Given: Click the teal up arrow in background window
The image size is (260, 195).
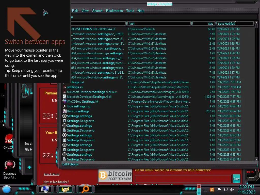Looking at the screenshot, I should 29,167.
